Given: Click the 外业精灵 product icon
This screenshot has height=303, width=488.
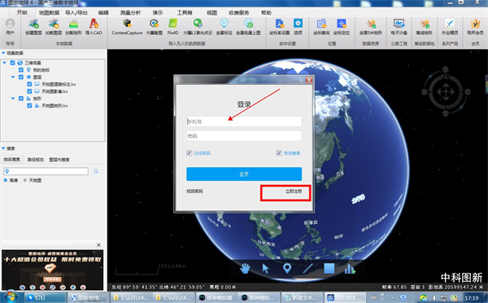Looking at the screenshot, I should [450, 24].
